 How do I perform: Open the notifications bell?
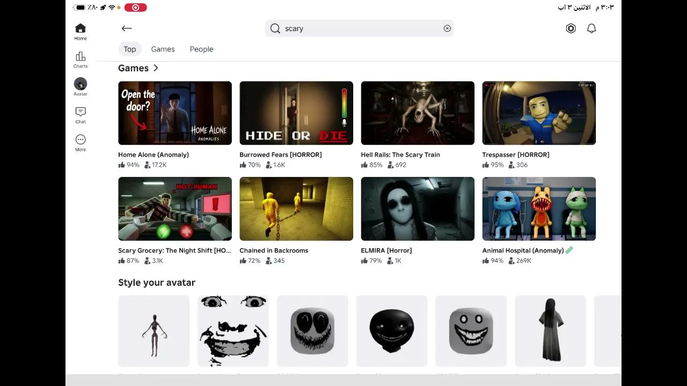coord(591,28)
